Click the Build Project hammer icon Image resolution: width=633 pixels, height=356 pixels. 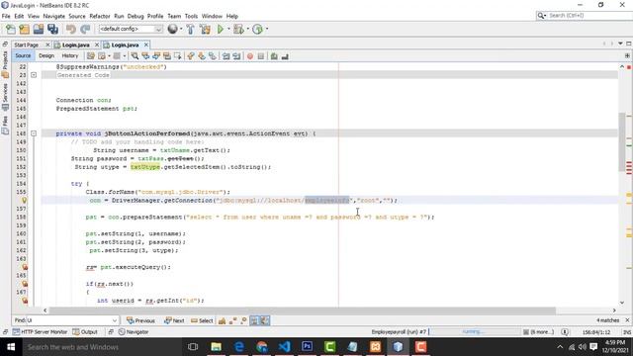[x=190, y=29]
